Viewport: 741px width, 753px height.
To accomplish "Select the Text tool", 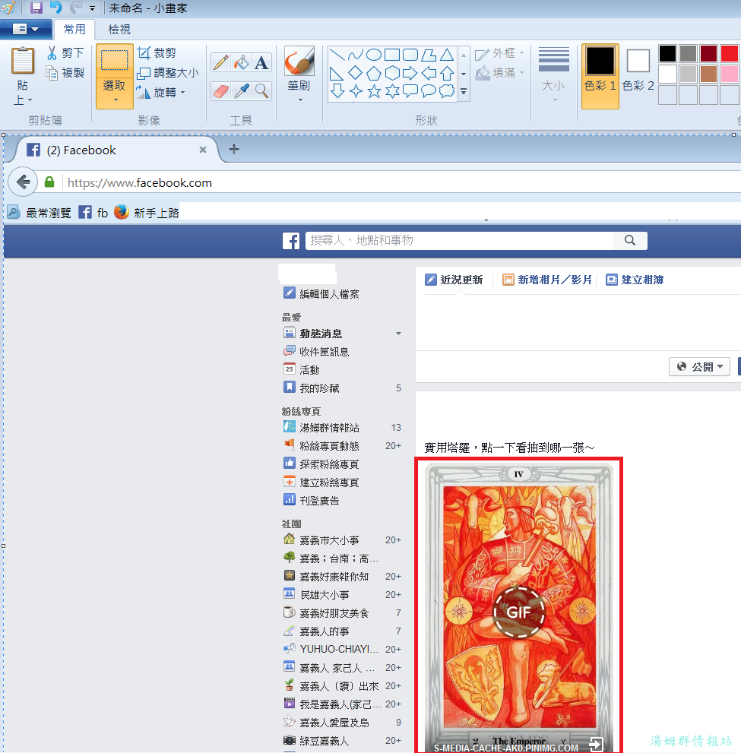I will (x=262, y=62).
